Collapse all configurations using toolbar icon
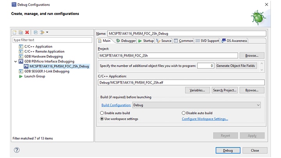 point(35,32)
